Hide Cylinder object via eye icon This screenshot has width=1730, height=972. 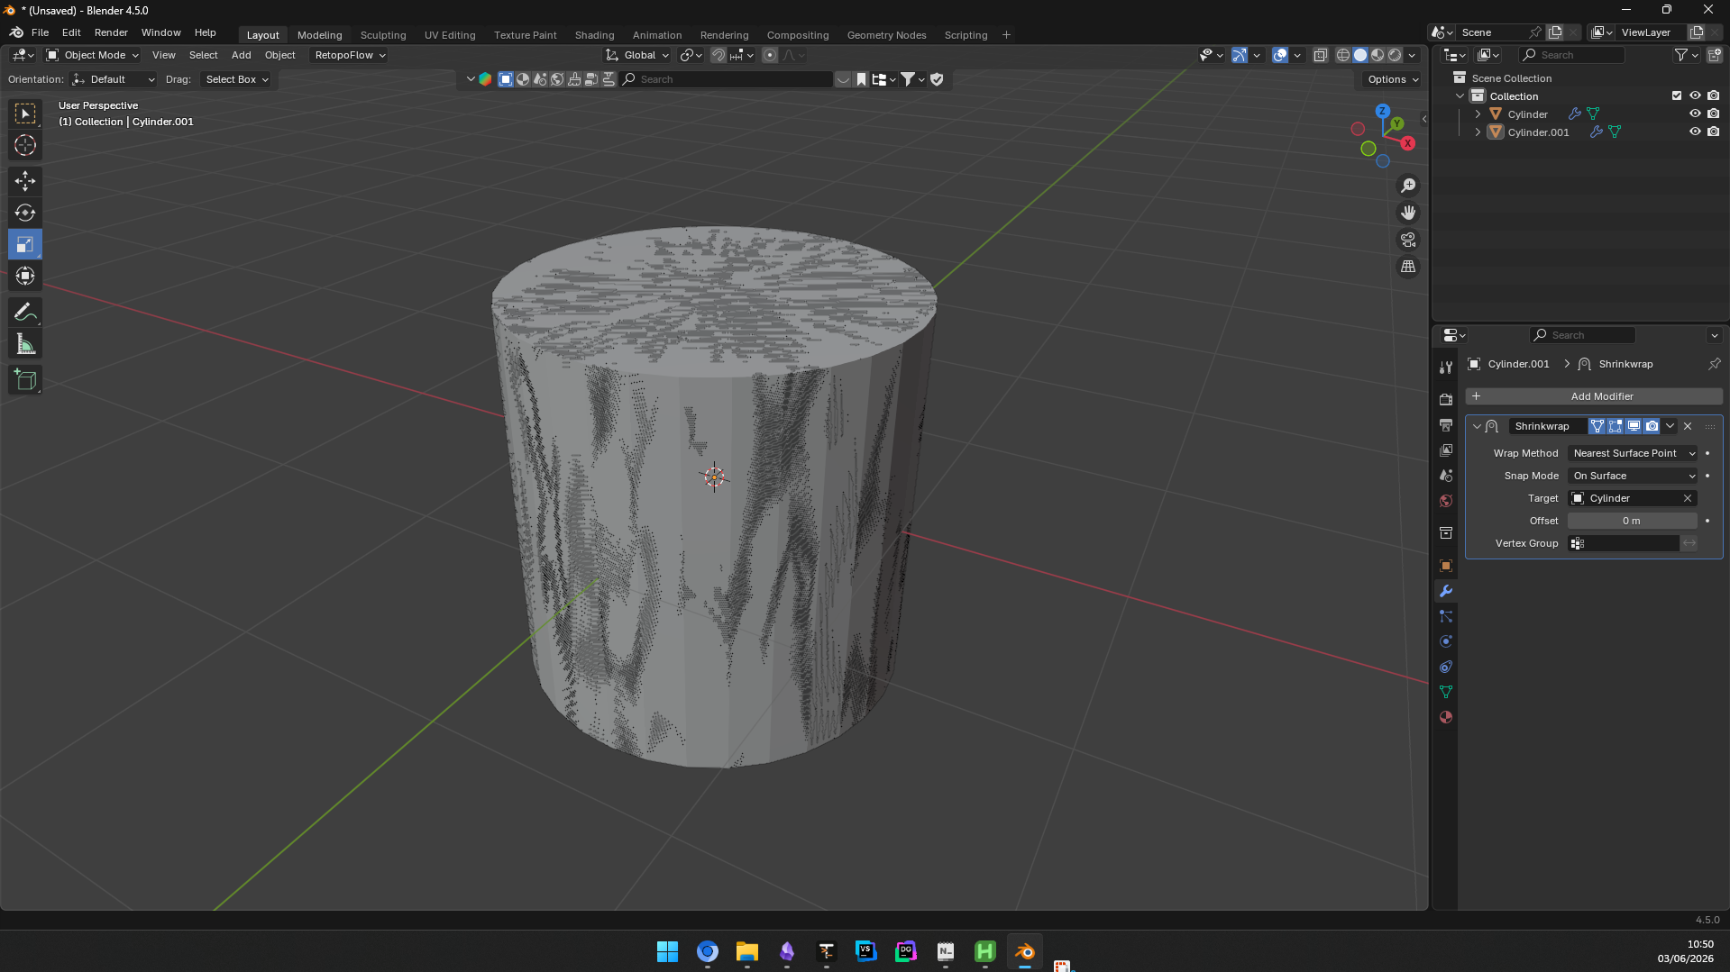click(x=1695, y=114)
